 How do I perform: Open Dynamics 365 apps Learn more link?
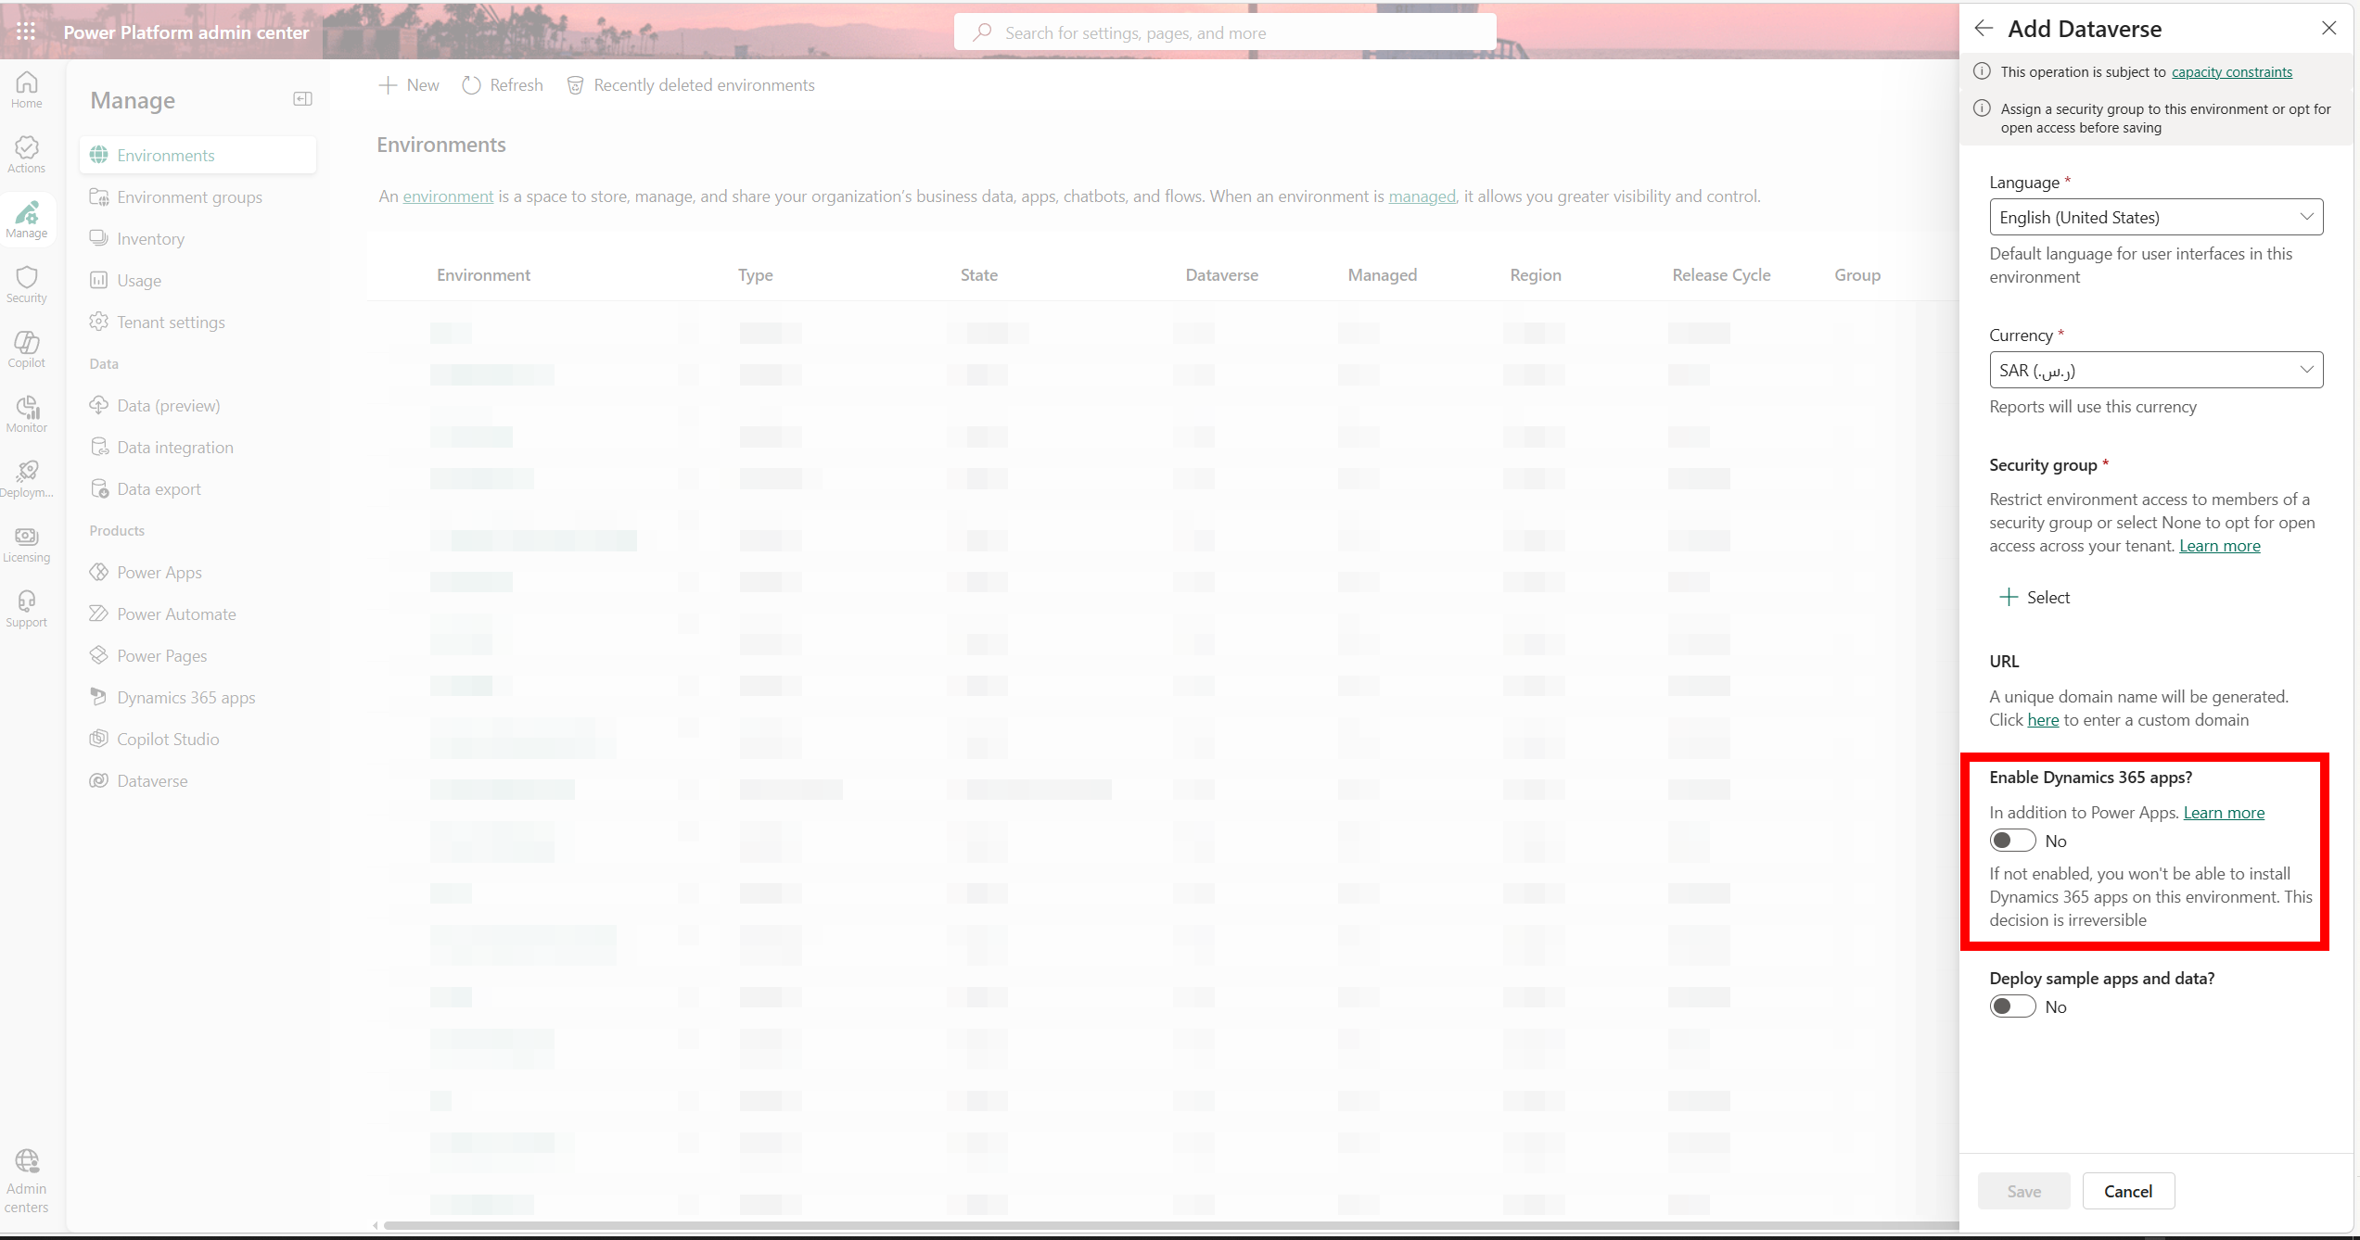[2224, 813]
